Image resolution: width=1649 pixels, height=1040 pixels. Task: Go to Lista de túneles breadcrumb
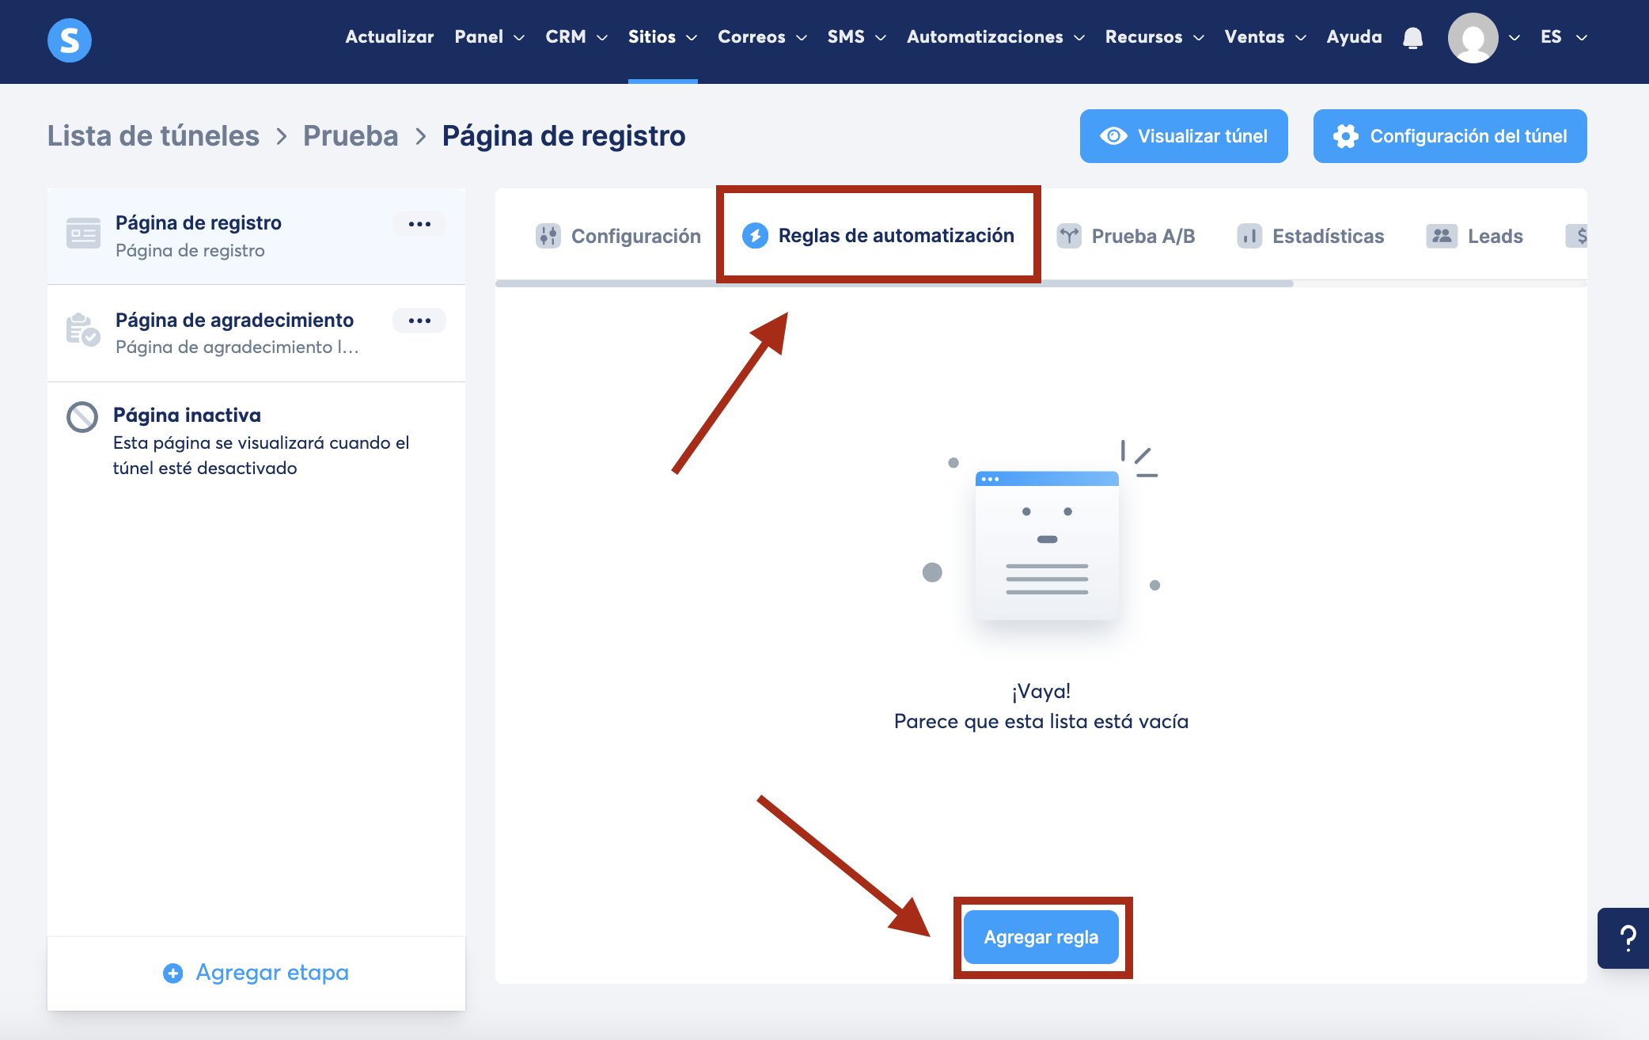154,136
